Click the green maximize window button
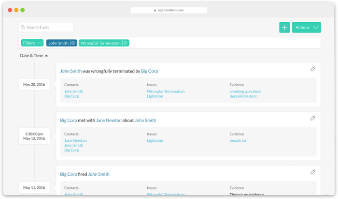 tap(22, 10)
